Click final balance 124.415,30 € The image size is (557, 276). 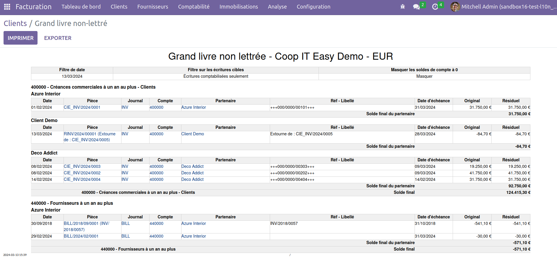point(518,192)
